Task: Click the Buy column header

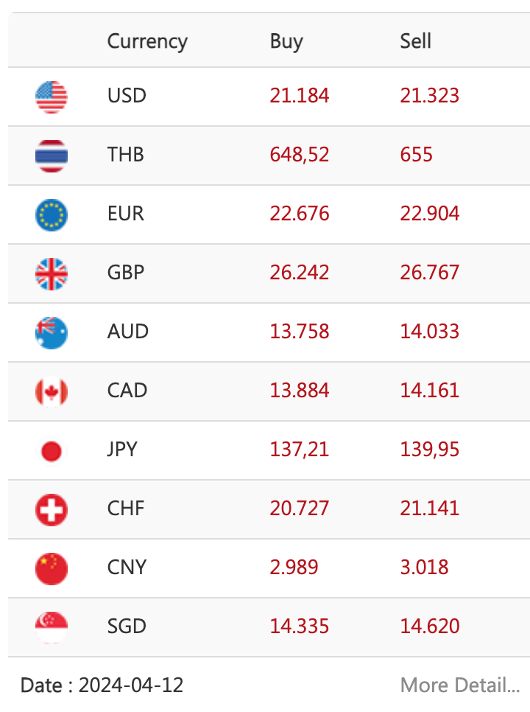Action: (x=286, y=41)
